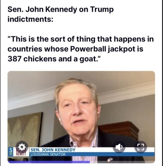Open the video settings gear

[22, 147]
